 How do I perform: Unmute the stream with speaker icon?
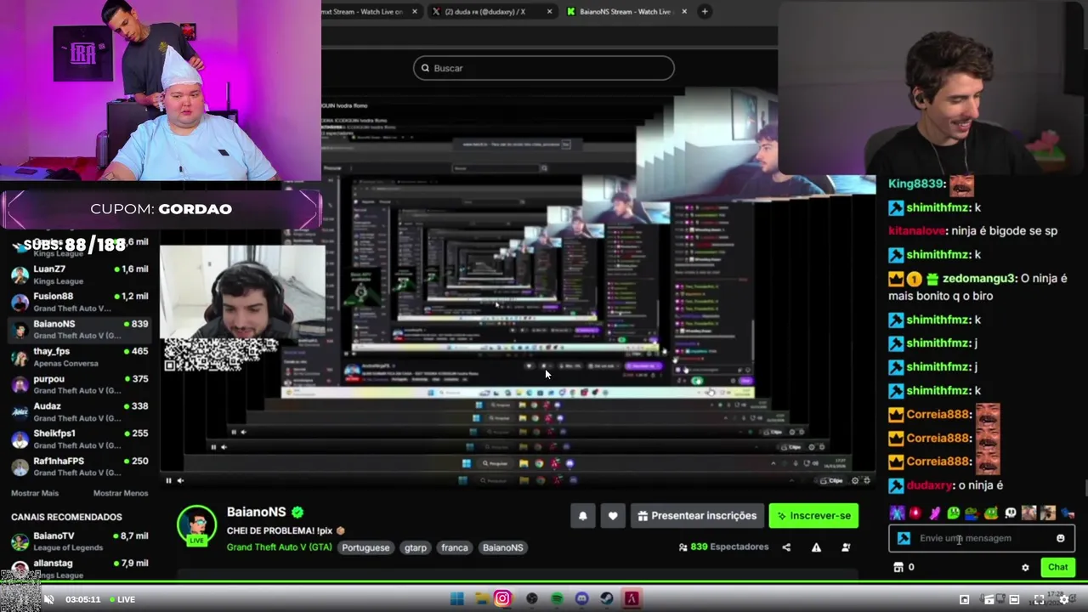coord(49,599)
